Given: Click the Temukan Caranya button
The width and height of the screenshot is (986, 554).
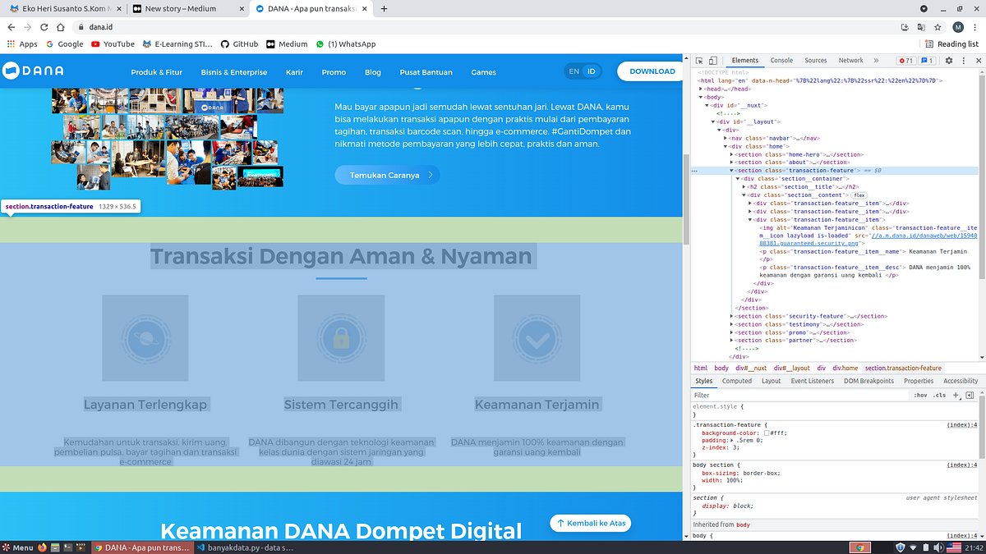Looking at the screenshot, I should [x=386, y=175].
